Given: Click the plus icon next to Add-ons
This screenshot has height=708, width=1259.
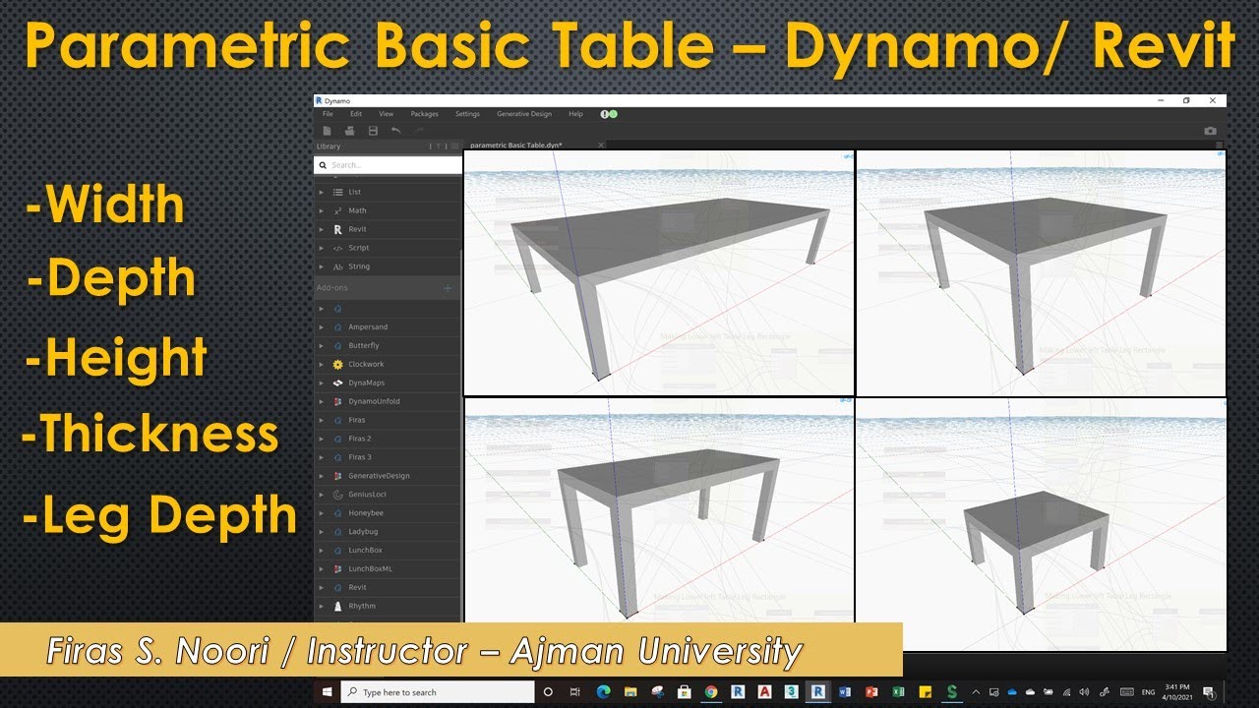Looking at the screenshot, I should 448,288.
